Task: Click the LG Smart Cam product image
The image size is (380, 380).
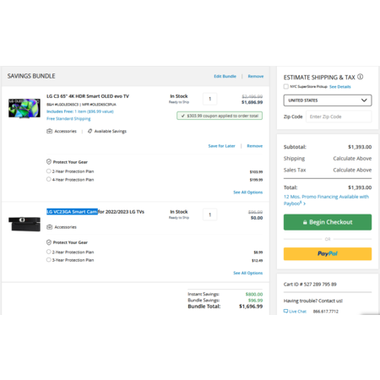Action: coord(24,224)
